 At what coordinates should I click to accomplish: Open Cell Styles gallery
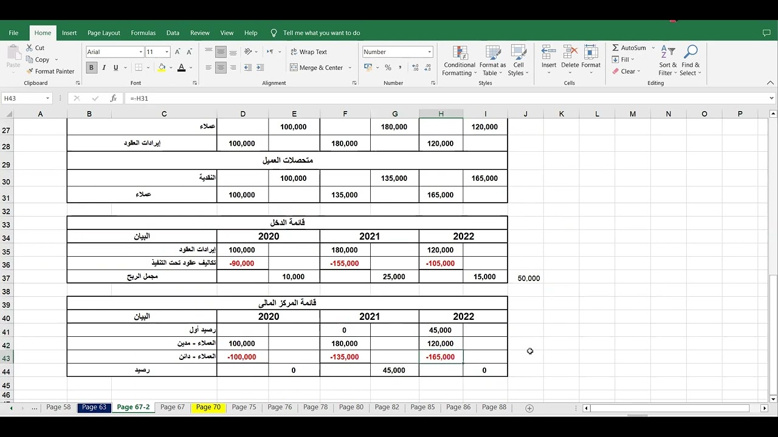click(518, 61)
